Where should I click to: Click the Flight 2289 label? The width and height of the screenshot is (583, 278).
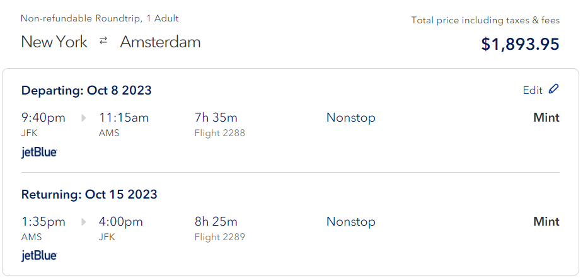(220, 237)
